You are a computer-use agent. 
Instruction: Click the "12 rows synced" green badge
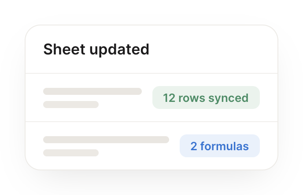click(206, 97)
